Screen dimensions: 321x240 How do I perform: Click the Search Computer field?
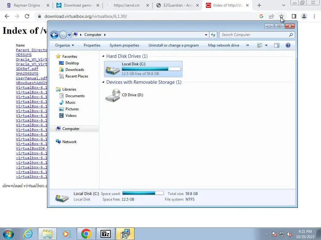(x=257, y=35)
